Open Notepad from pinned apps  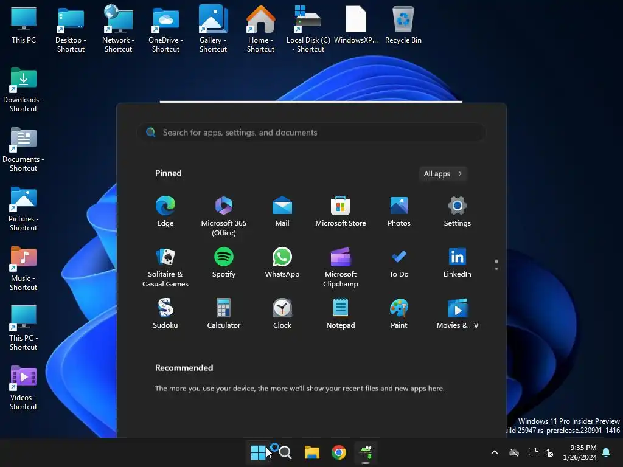tap(341, 313)
